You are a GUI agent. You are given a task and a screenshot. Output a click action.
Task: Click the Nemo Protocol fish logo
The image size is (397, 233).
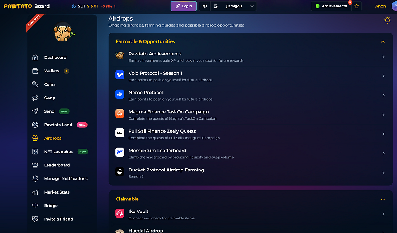(119, 94)
